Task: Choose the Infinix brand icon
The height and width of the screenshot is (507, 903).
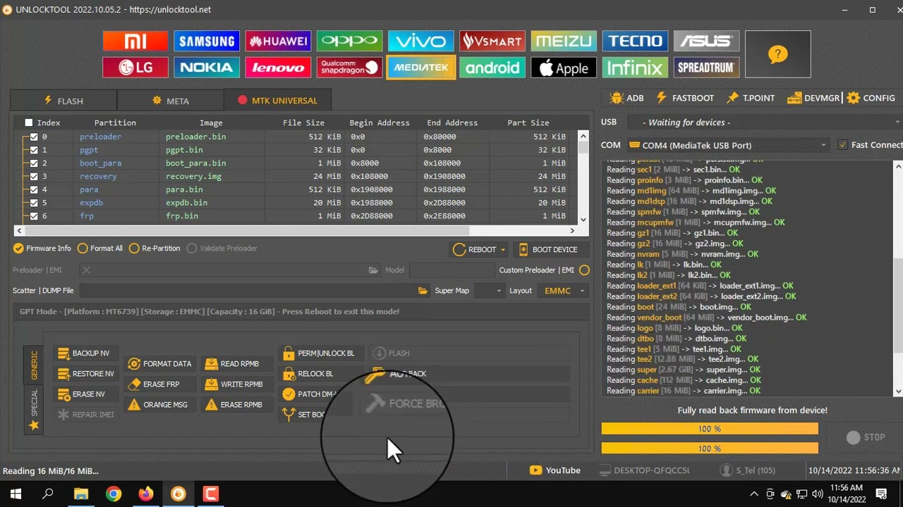Action: (x=635, y=68)
